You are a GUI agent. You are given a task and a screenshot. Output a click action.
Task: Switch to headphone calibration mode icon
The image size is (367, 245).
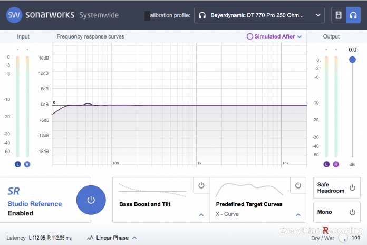(x=353, y=15)
